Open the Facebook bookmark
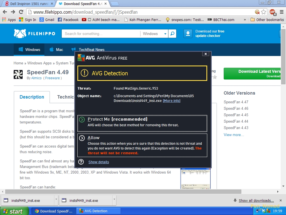 point(68,20)
